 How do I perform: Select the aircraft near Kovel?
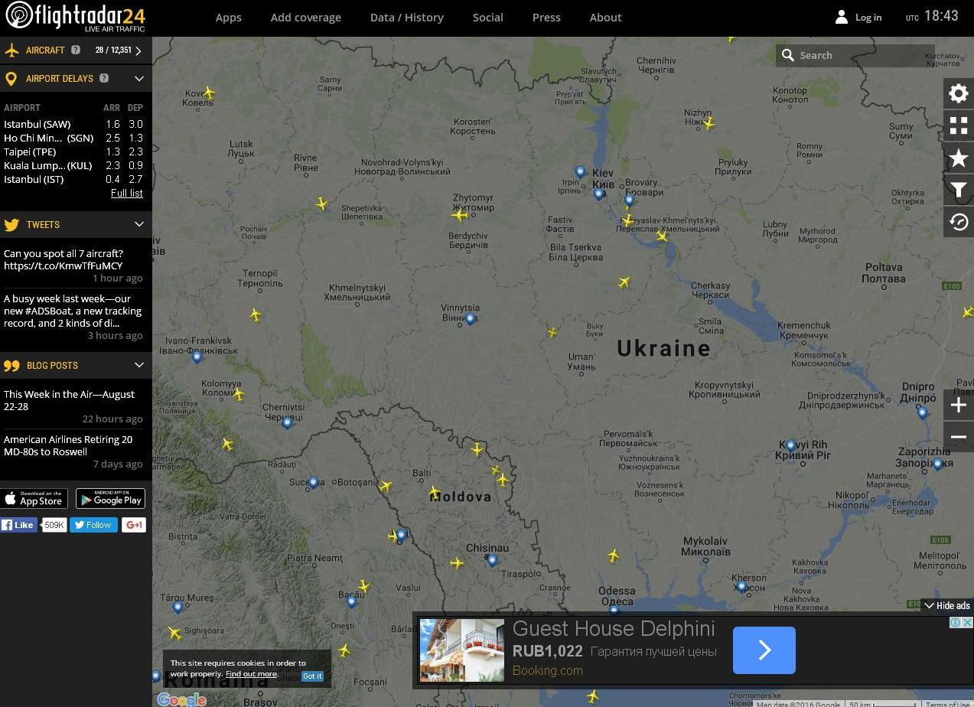(208, 93)
